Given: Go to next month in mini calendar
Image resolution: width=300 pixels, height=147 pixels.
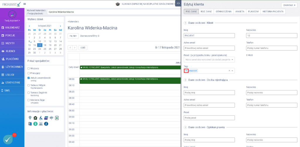Looking at the screenshot, I should (60, 26).
